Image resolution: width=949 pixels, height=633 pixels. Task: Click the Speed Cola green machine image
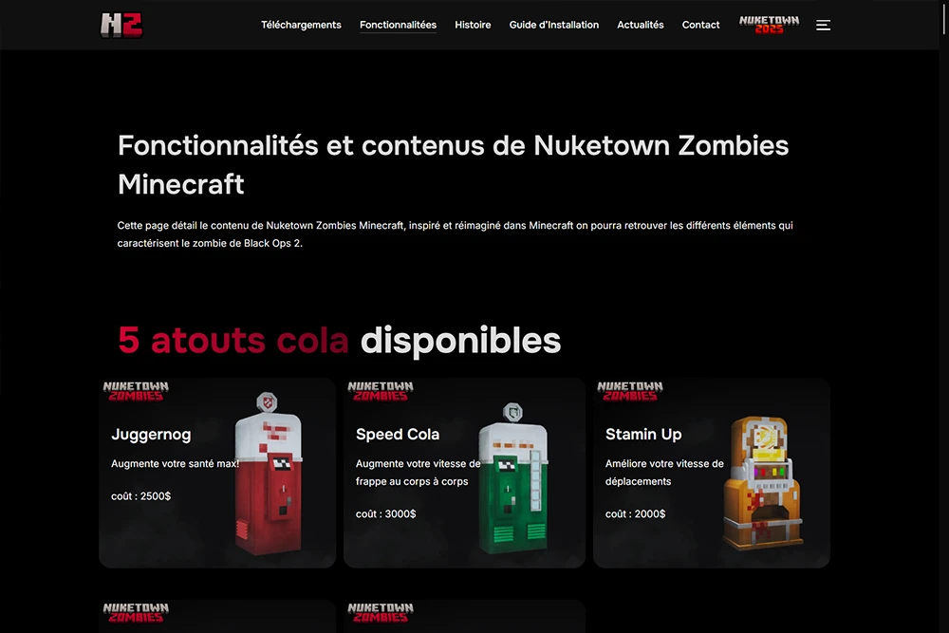(x=513, y=478)
